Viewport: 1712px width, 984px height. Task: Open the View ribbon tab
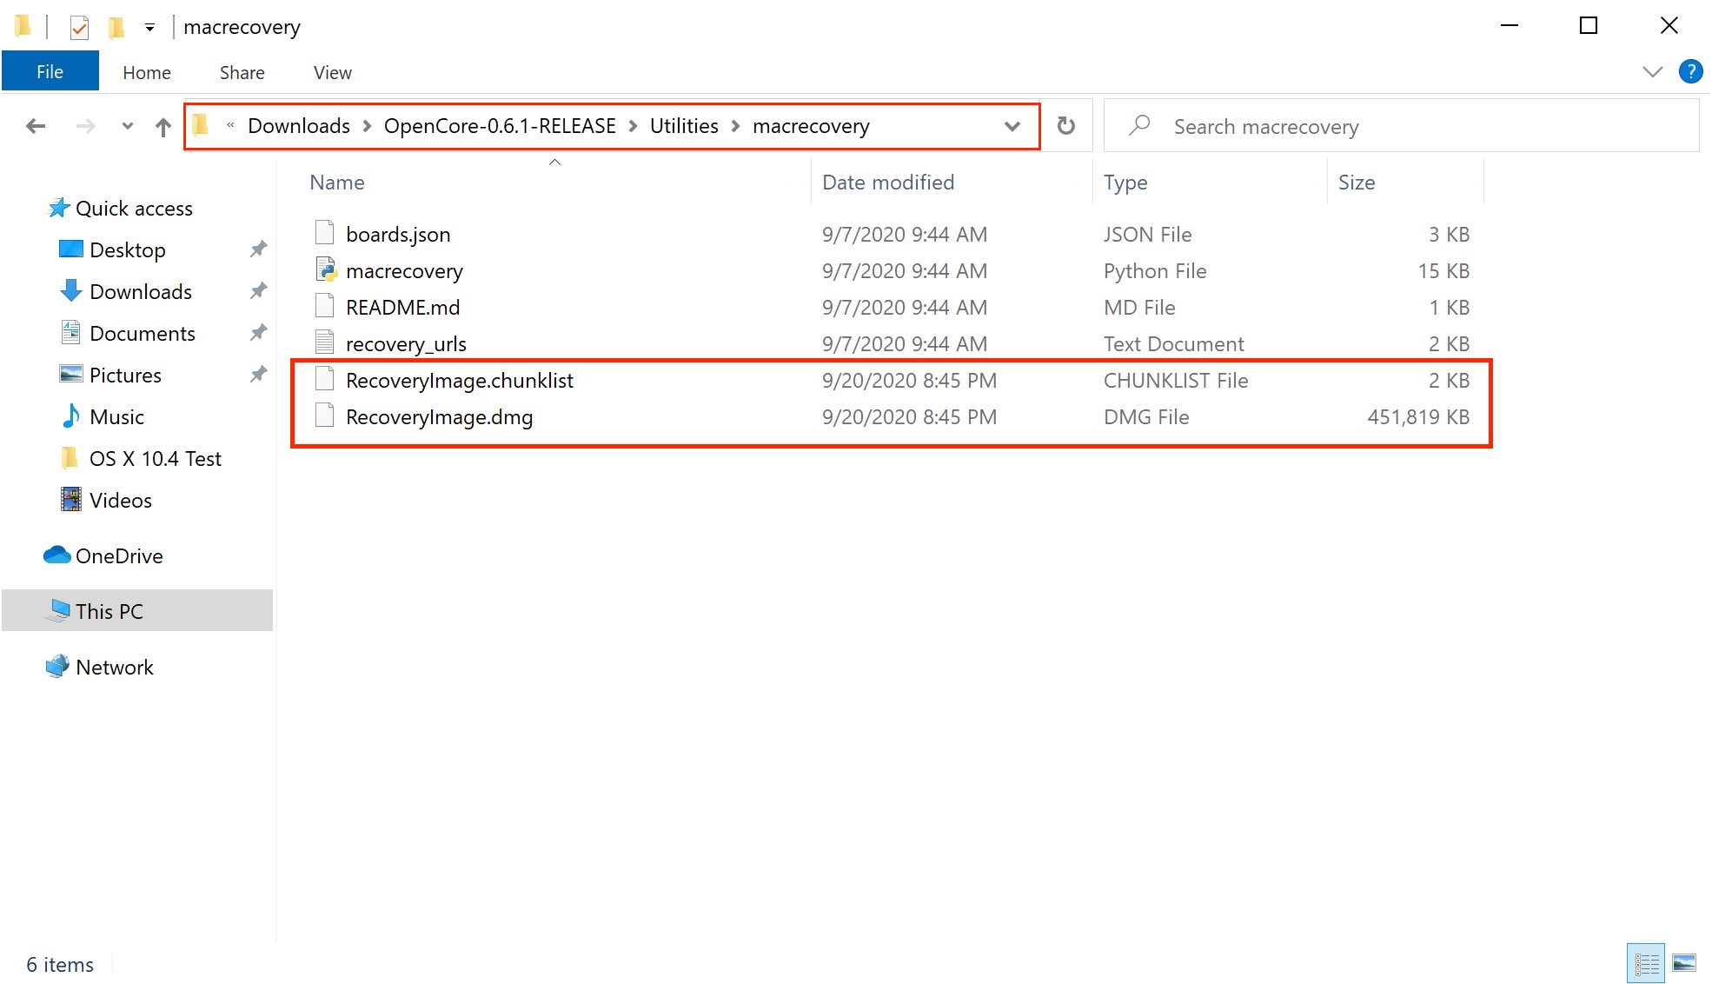[332, 73]
